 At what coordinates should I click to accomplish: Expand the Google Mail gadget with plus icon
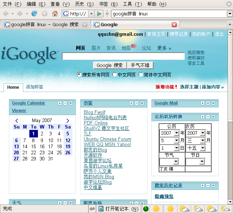click(x=208, y=103)
